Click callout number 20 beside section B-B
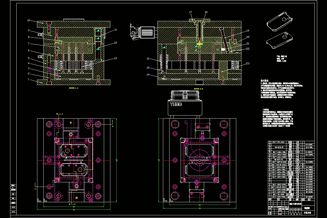This screenshot has height=218, width=327. pos(248,37)
